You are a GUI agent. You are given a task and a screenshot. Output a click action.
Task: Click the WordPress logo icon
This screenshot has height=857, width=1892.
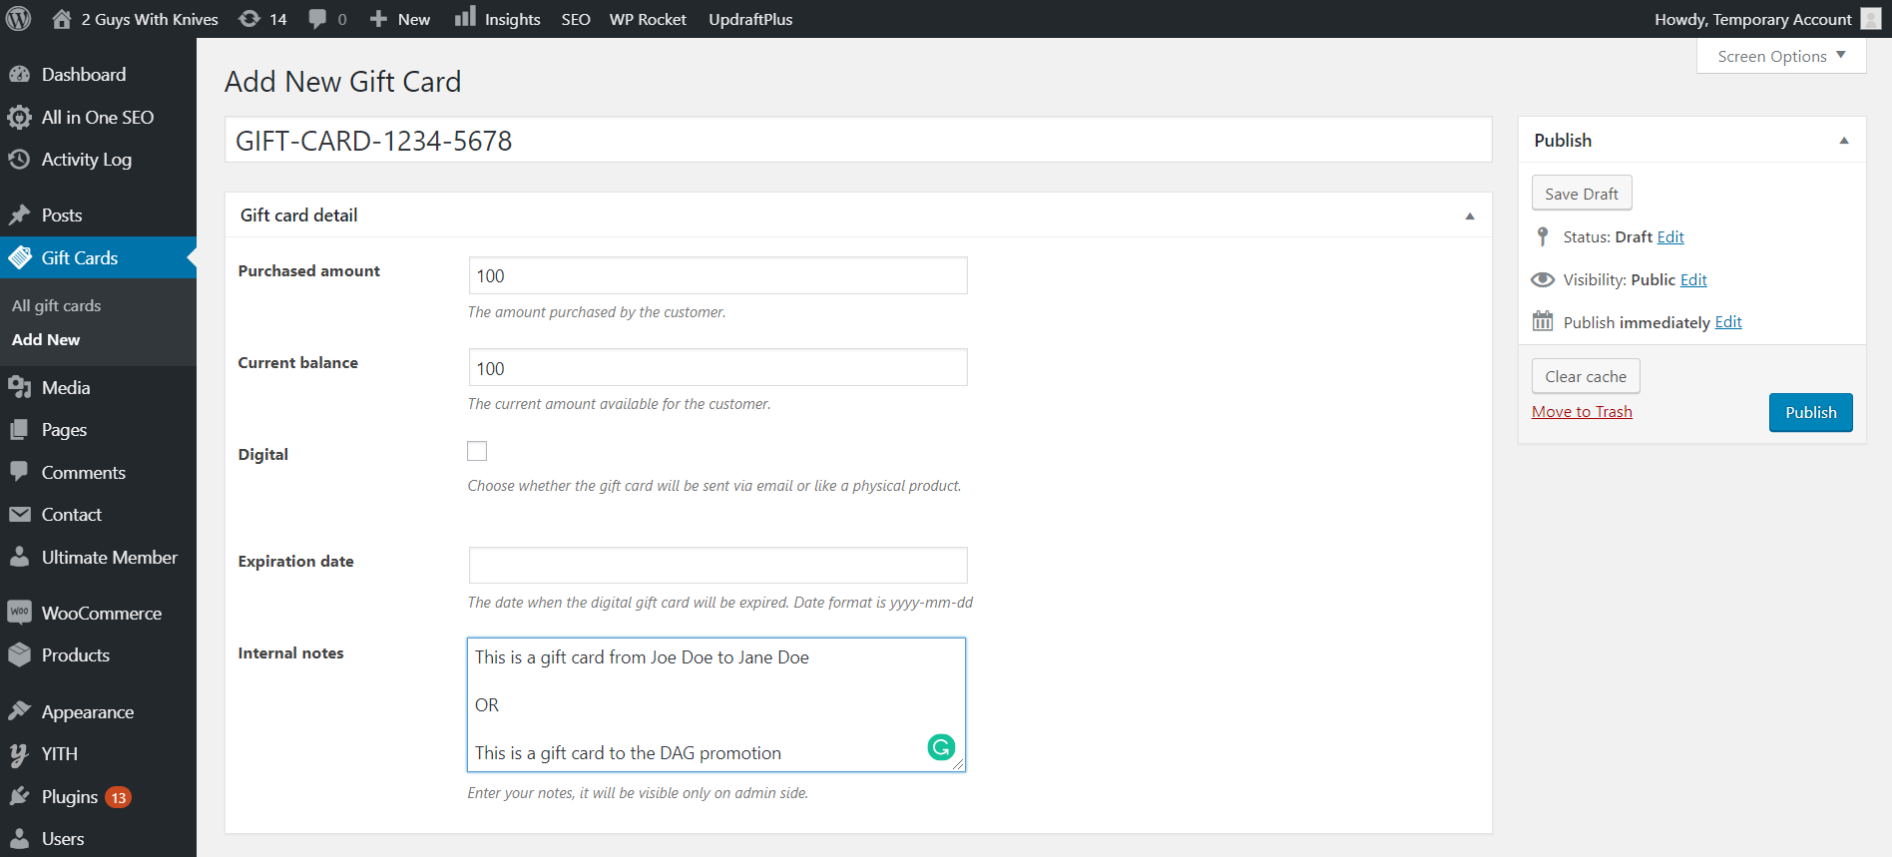(x=18, y=19)
